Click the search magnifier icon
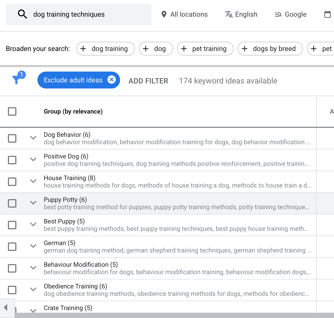This screenshot has width=334, height=318. click(x=22, y=14)
